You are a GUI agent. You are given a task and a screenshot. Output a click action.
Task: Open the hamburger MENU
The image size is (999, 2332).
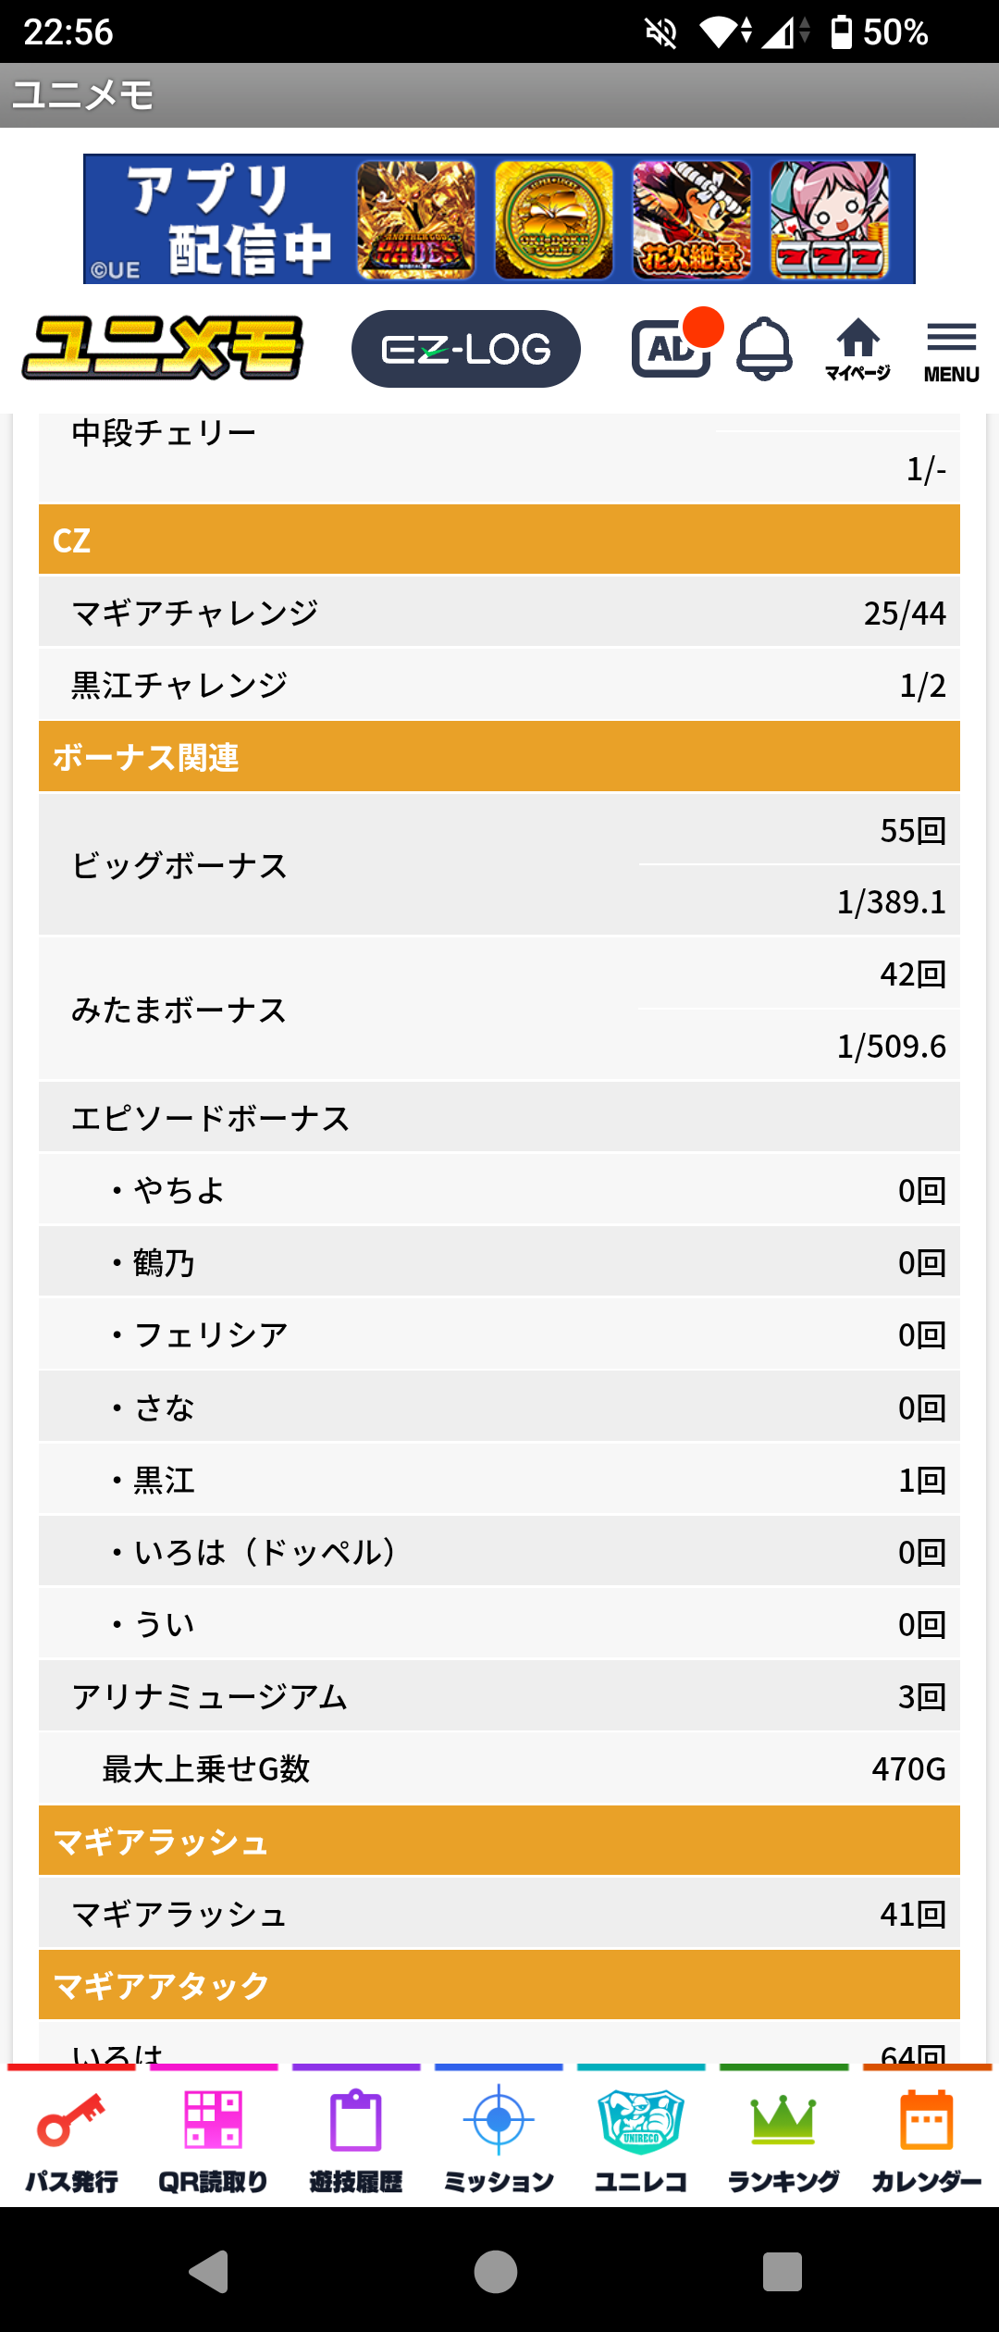951,350
